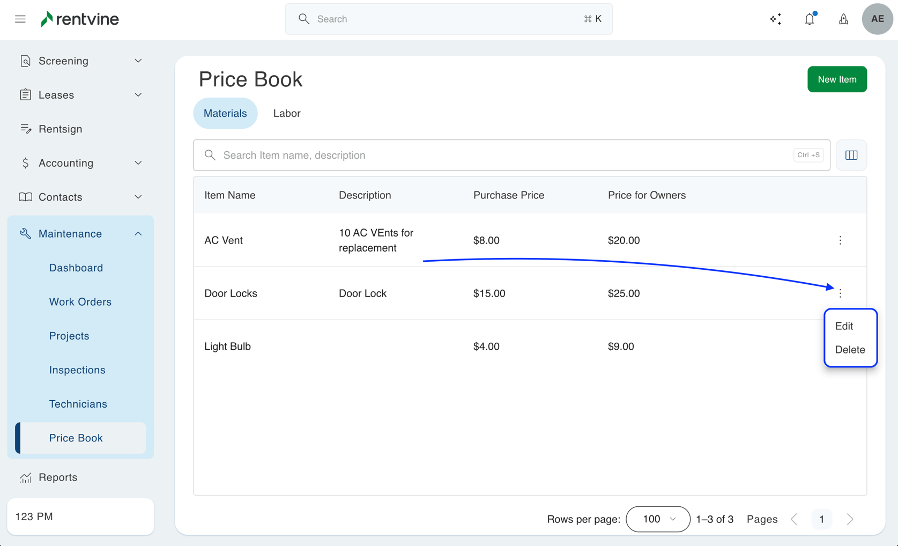898x546 pixels.
Task: Click the rocket icon in header
Action: click(x=843, y=19)
